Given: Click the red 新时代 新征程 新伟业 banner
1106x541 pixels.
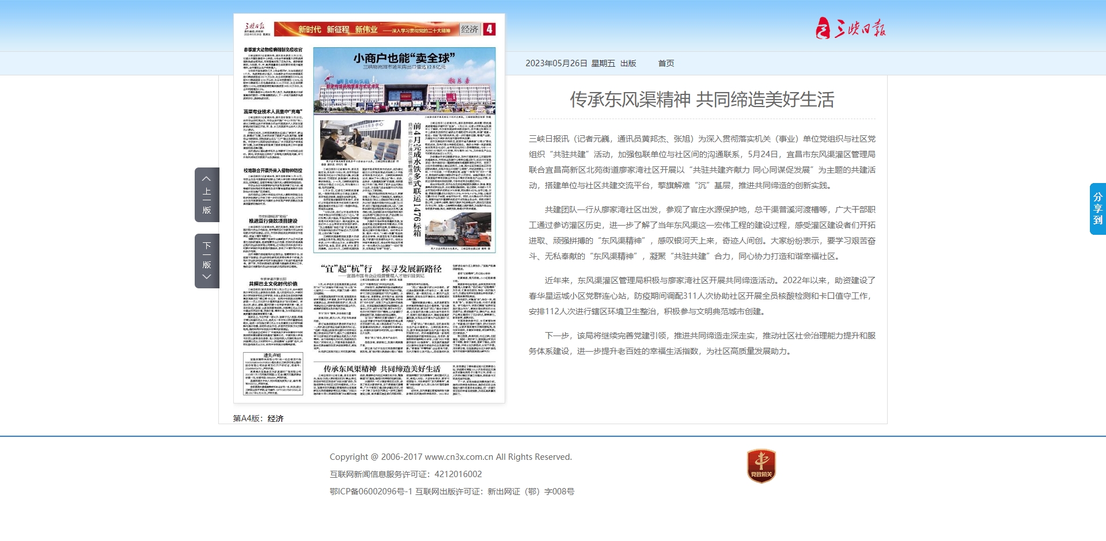Looking at the screenshot, I should [x=366, y=29].
